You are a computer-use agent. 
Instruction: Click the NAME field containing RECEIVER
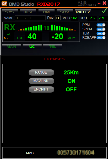pos(30,18)
